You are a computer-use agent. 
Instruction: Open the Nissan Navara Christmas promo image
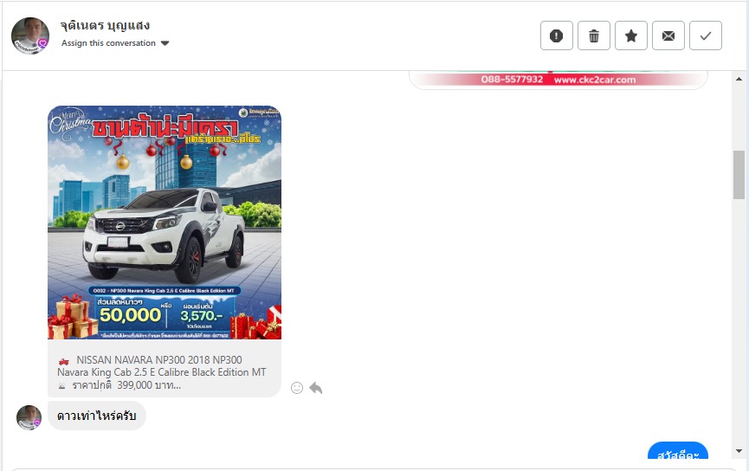pos(165,223)
